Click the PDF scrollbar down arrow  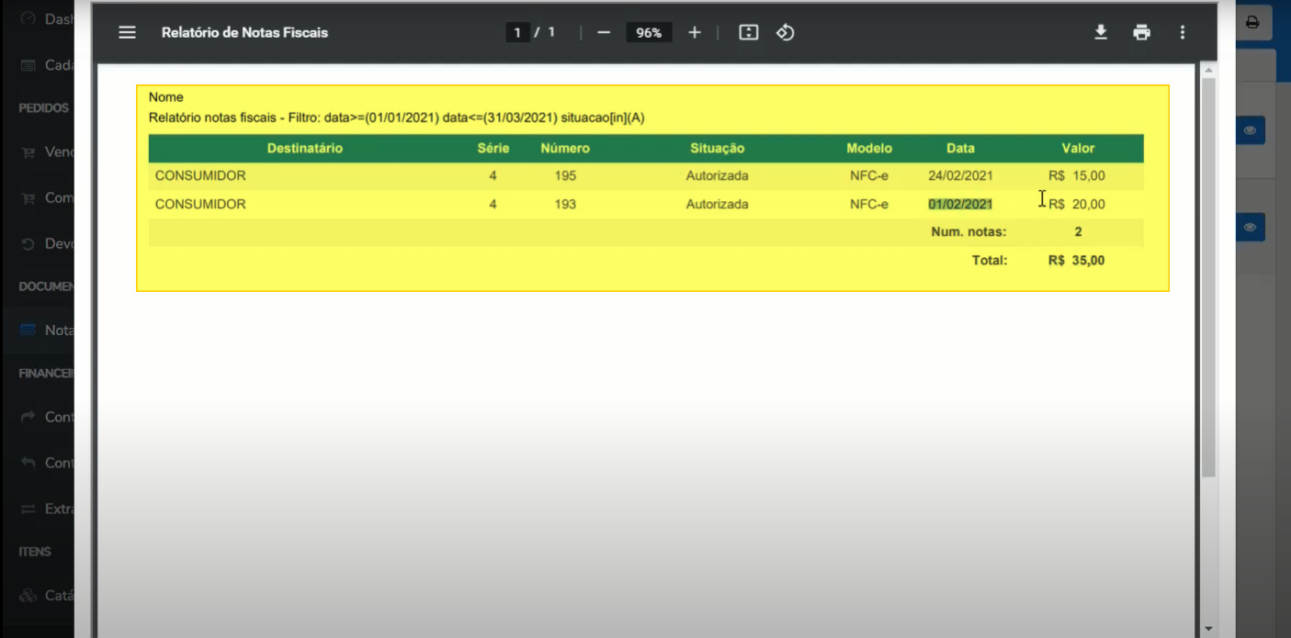coord(1208,629)
